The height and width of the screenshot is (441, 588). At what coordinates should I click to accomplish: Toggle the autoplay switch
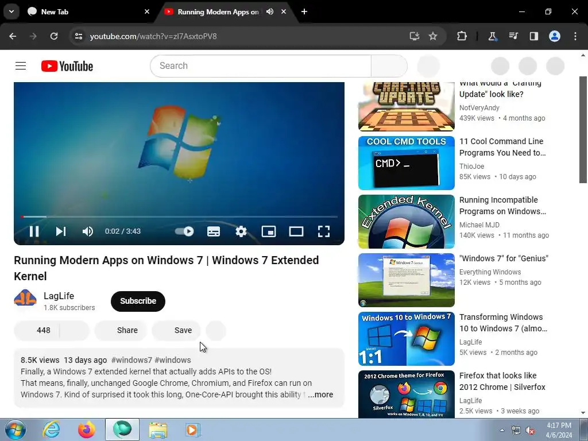(x=184, y=231)
